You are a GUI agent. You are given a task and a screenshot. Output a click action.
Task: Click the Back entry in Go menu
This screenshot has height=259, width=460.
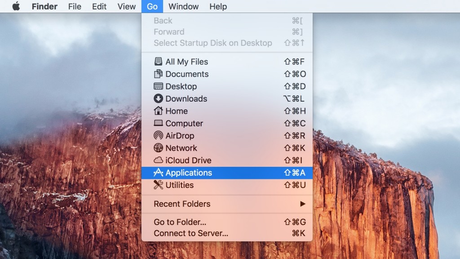point(227,21)
